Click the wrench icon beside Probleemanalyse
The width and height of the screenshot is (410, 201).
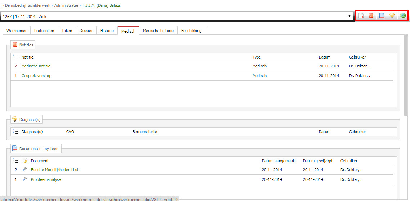(x=24, y=179)
